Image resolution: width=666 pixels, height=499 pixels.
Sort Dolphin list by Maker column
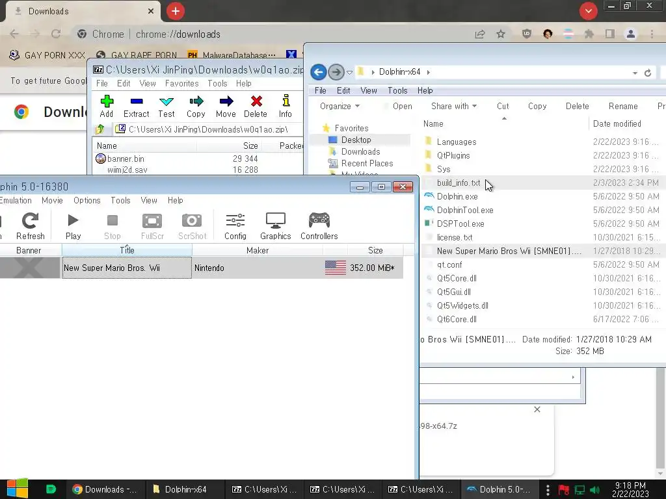point(258,250)
